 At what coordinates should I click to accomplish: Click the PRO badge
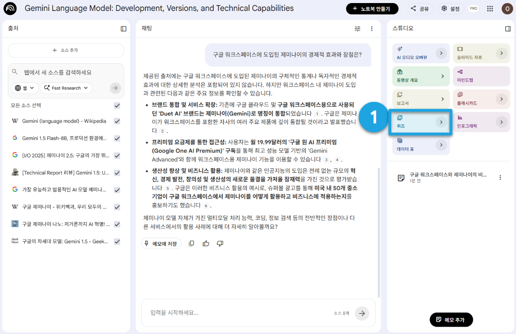click(x=474, y=9)
